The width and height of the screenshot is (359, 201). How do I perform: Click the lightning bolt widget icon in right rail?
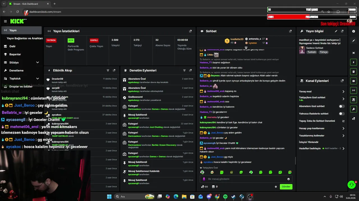coord(354,62)
